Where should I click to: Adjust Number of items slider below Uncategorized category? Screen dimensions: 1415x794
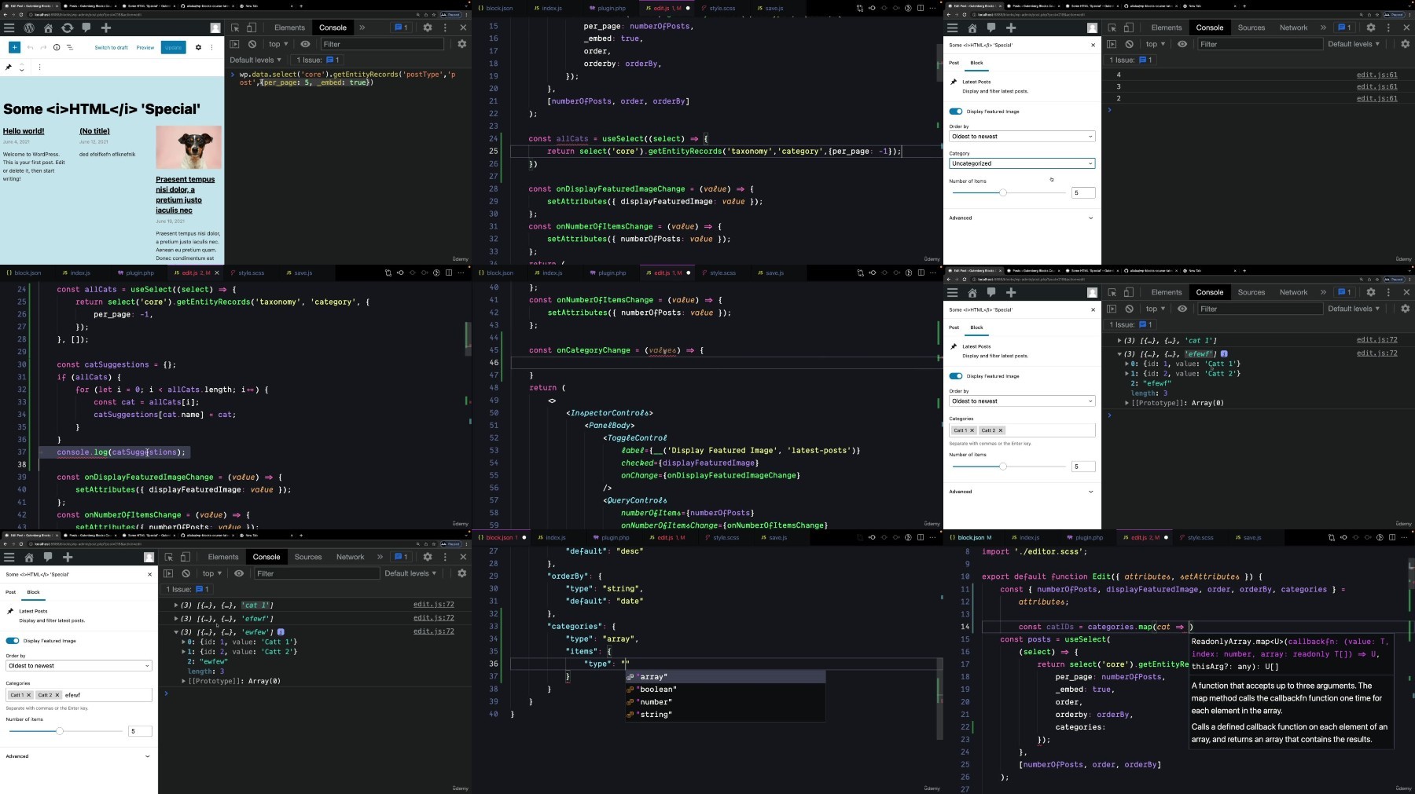point(1003,192)
